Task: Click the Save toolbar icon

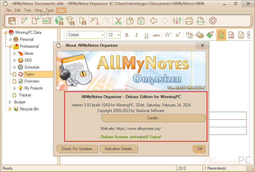Action: [x=12, y=21]
